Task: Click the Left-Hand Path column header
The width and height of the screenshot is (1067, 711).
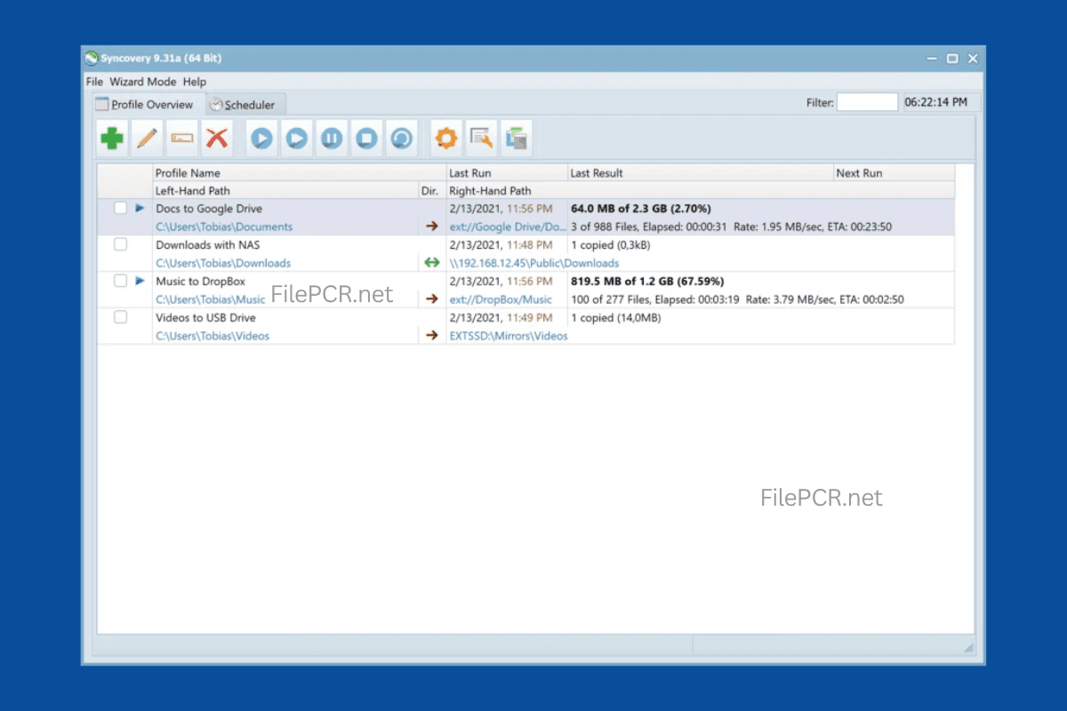Action: [x=285, y=190]
